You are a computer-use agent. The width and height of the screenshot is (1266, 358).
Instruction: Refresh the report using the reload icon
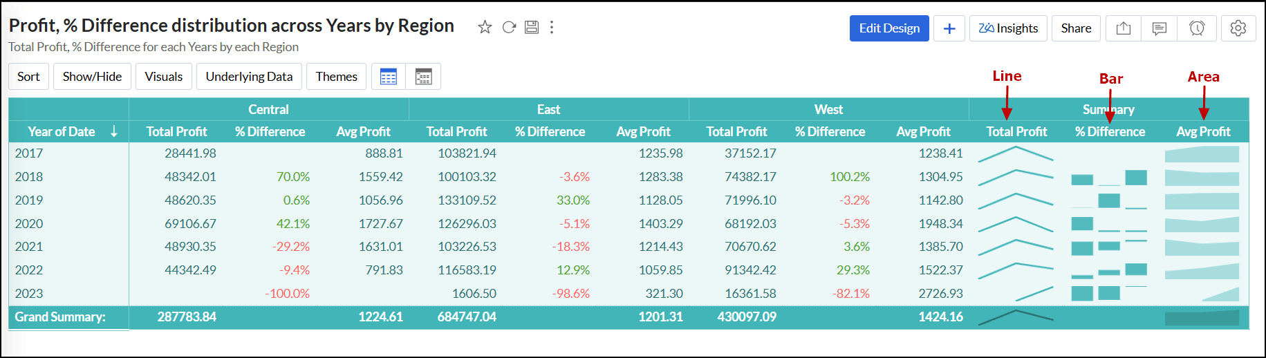(509, 27)
